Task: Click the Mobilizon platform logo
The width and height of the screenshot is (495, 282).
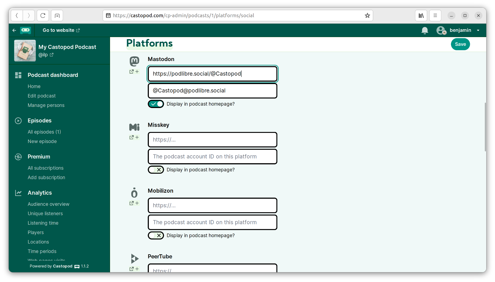Action: pos(134,193)
